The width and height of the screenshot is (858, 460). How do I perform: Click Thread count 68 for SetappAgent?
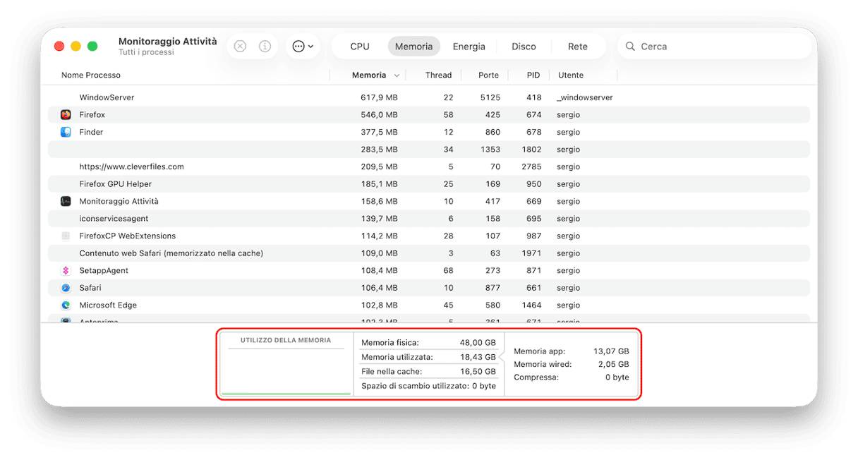point(449,270)
